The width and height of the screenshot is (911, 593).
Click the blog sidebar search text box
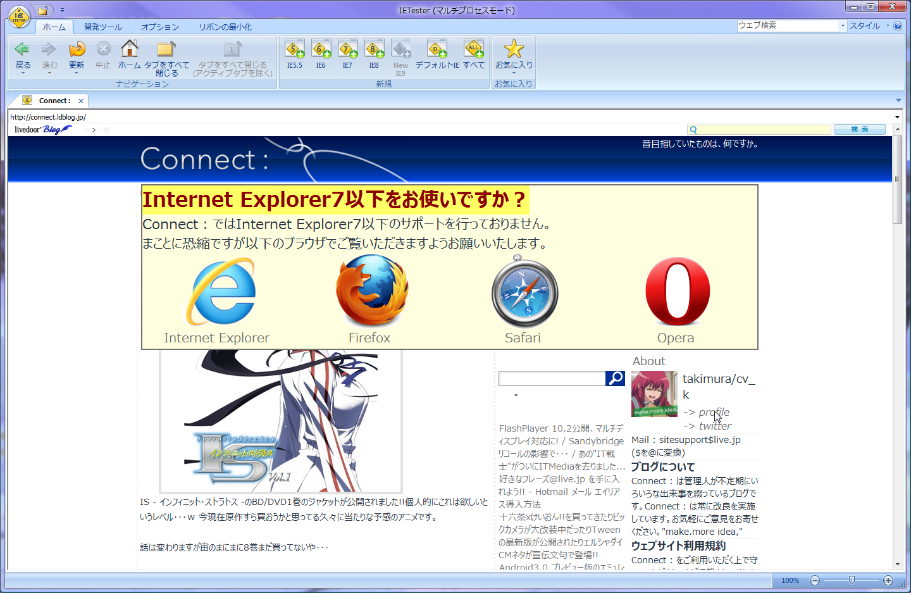pyautogui.click(x=552, y=378)
